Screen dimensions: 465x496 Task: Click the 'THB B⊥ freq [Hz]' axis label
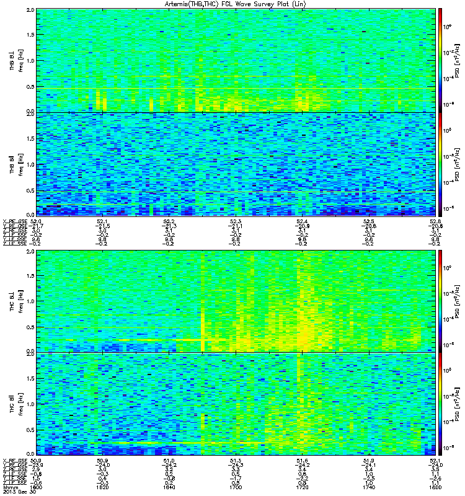16,60
